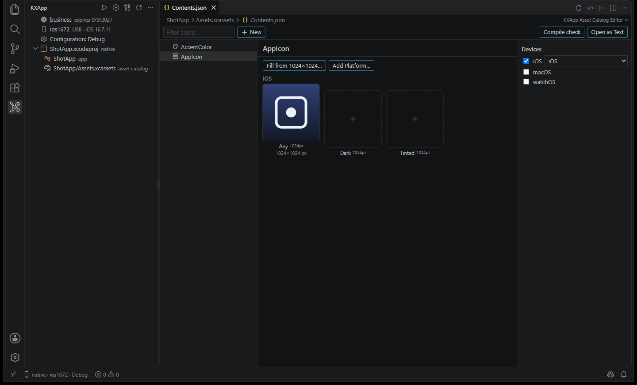Image resolution: width=637 pixels, height=385 pixels.
Task: Start debugging with the circled play icon
Action: (x=116, y=8)
